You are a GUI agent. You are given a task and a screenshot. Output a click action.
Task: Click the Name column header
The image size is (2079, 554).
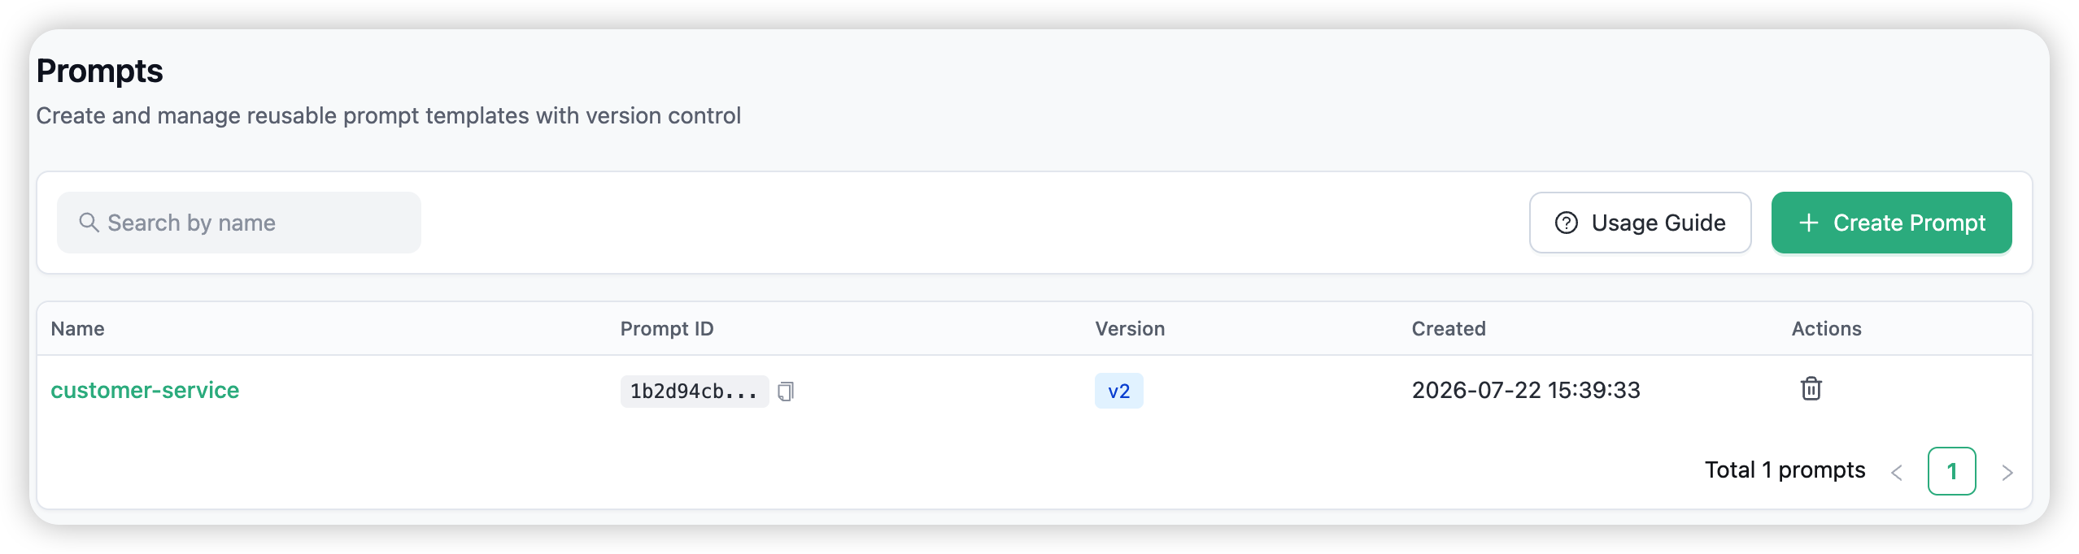tap(77, 329)
